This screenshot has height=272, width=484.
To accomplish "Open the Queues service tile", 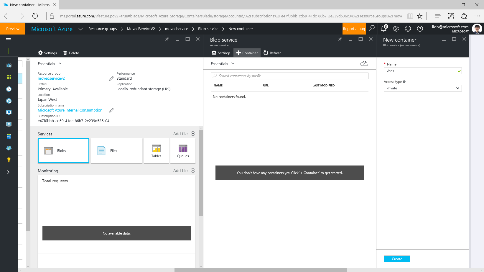I will coord(183,151).
